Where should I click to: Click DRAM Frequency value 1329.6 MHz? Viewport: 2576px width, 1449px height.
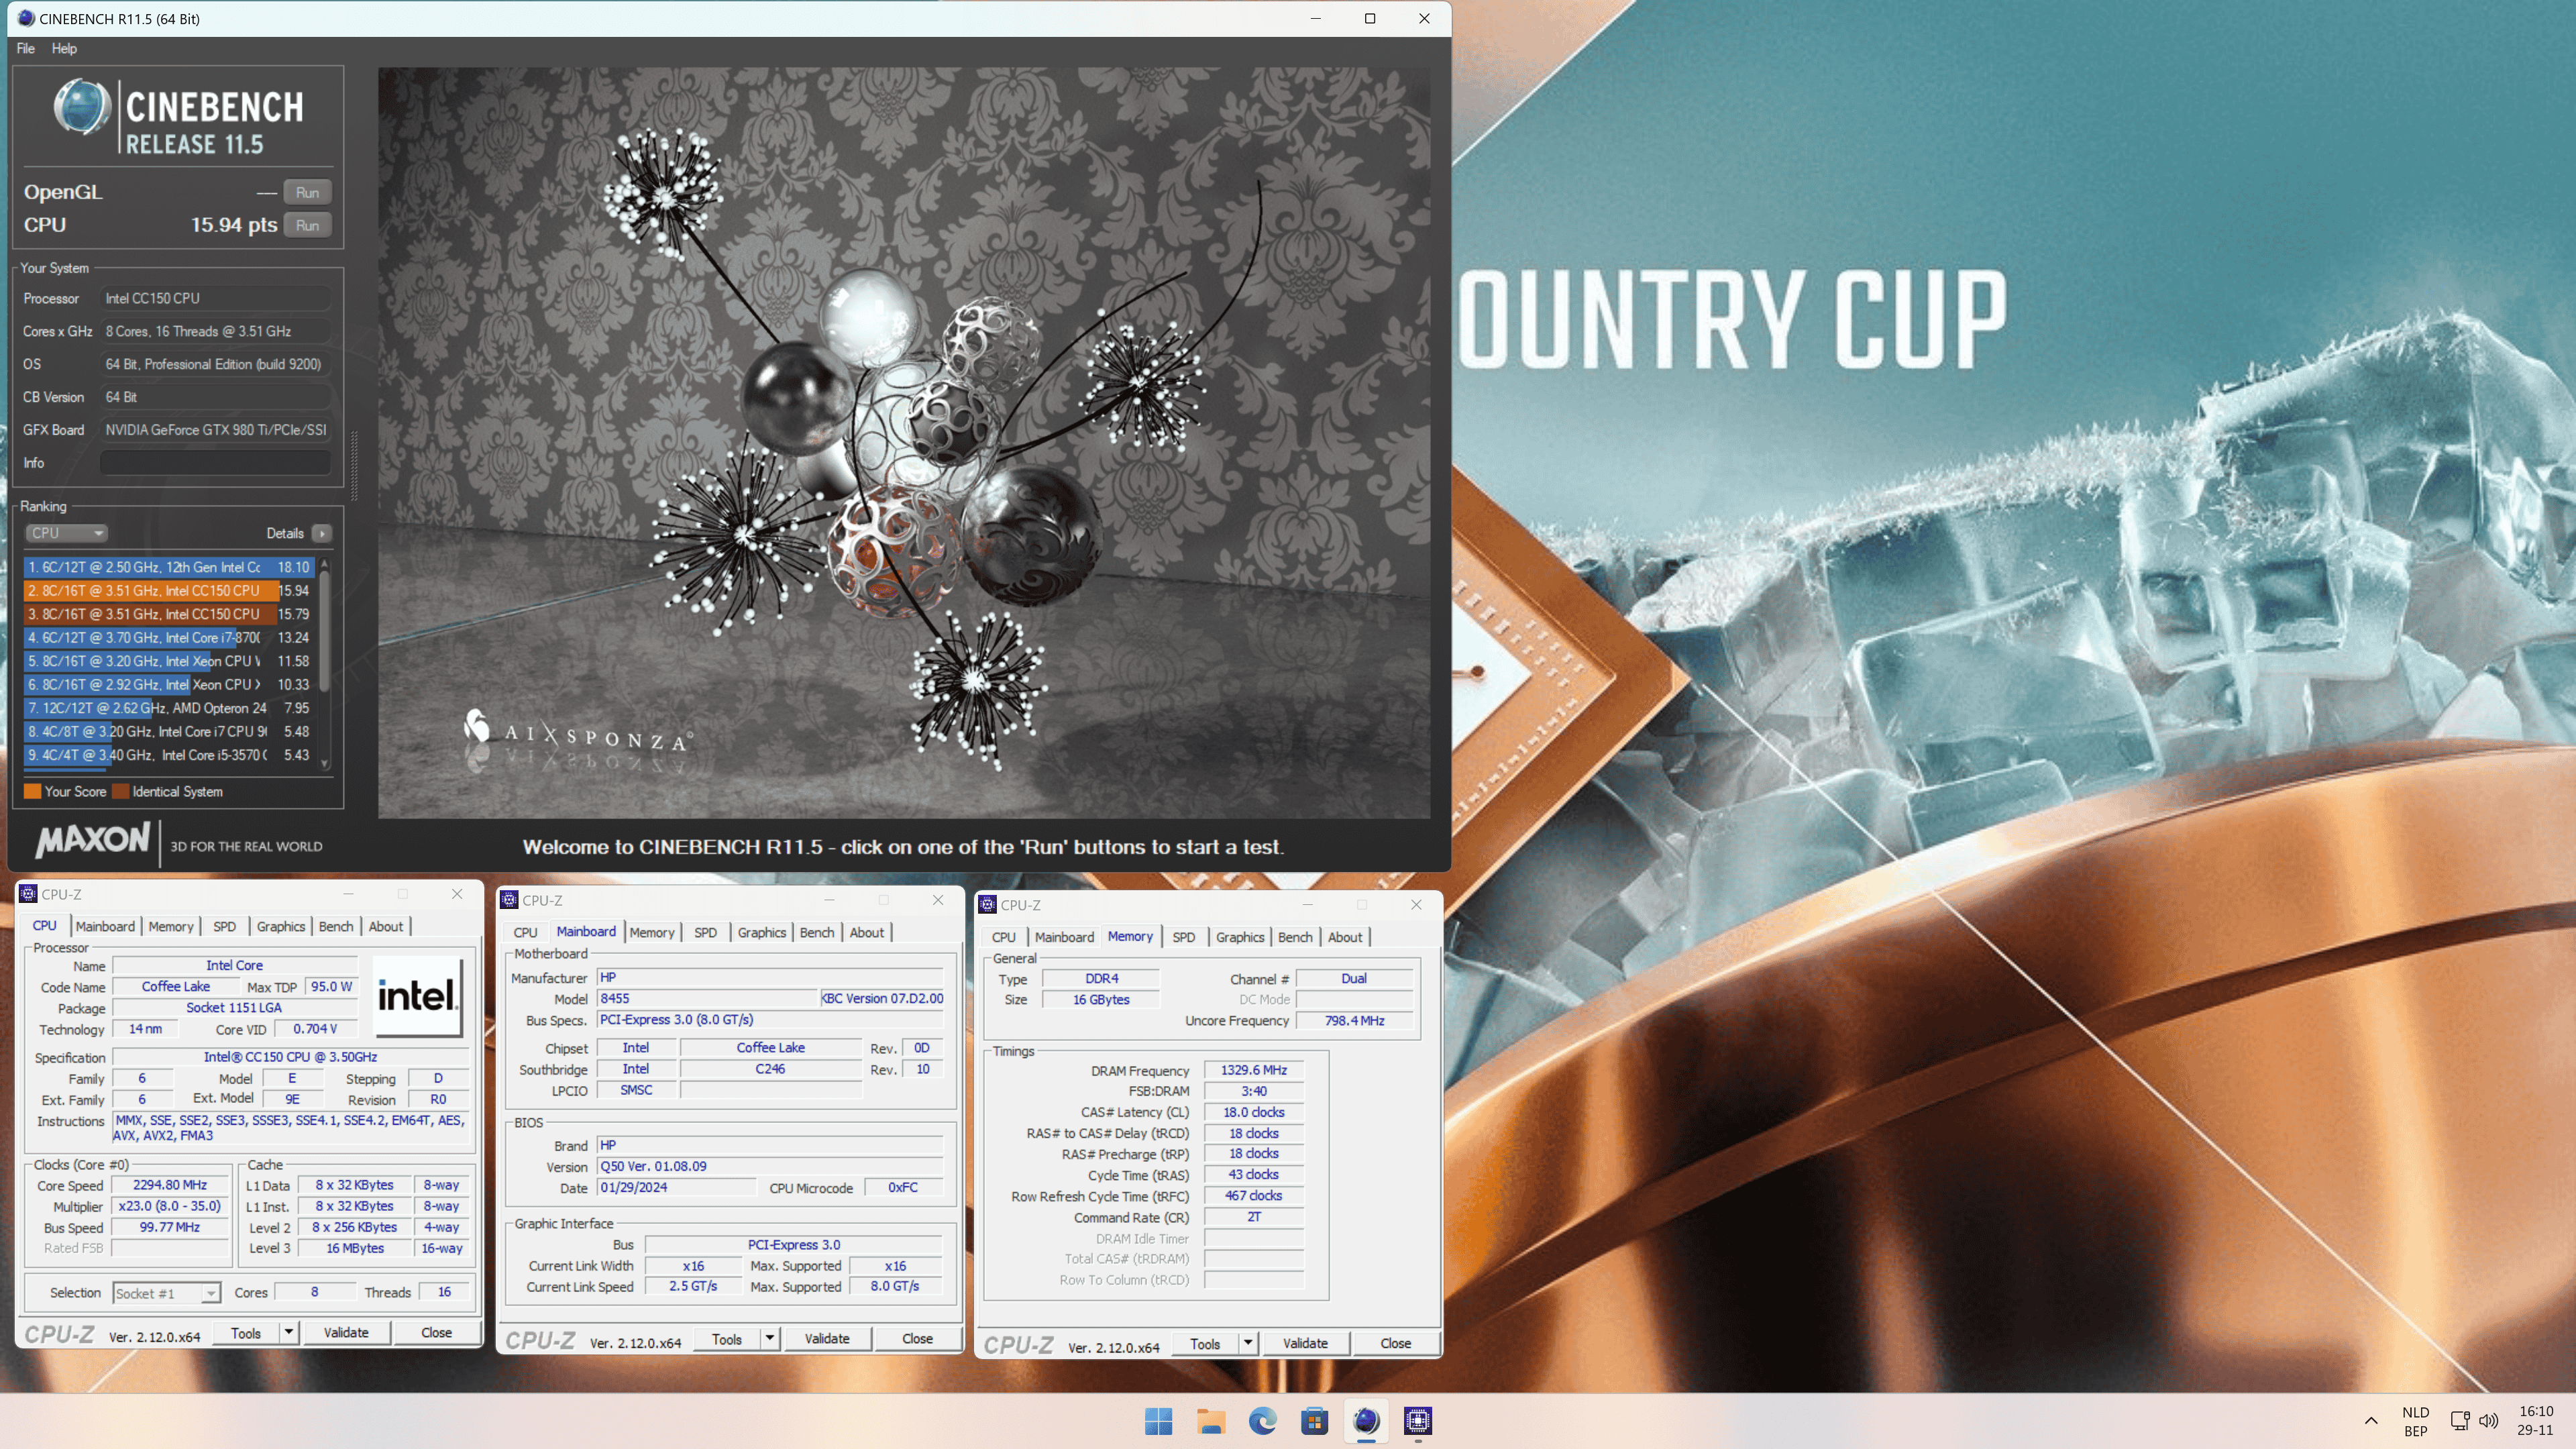click(x=1254, y=1070)
